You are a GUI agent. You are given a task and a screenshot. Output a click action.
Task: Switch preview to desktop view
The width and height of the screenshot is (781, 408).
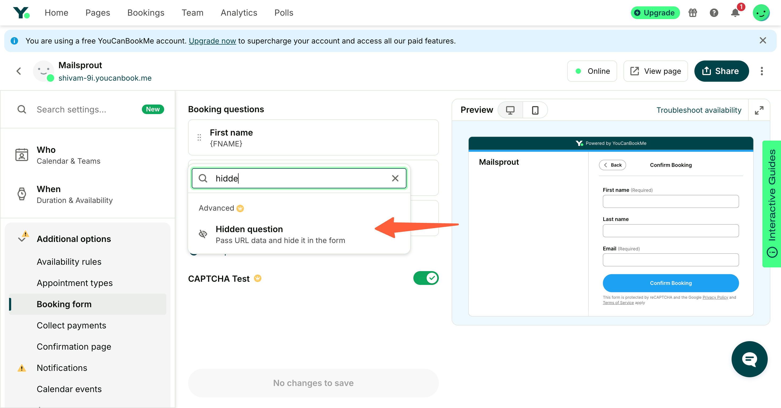pyautogui.click(x=510, y=110)
